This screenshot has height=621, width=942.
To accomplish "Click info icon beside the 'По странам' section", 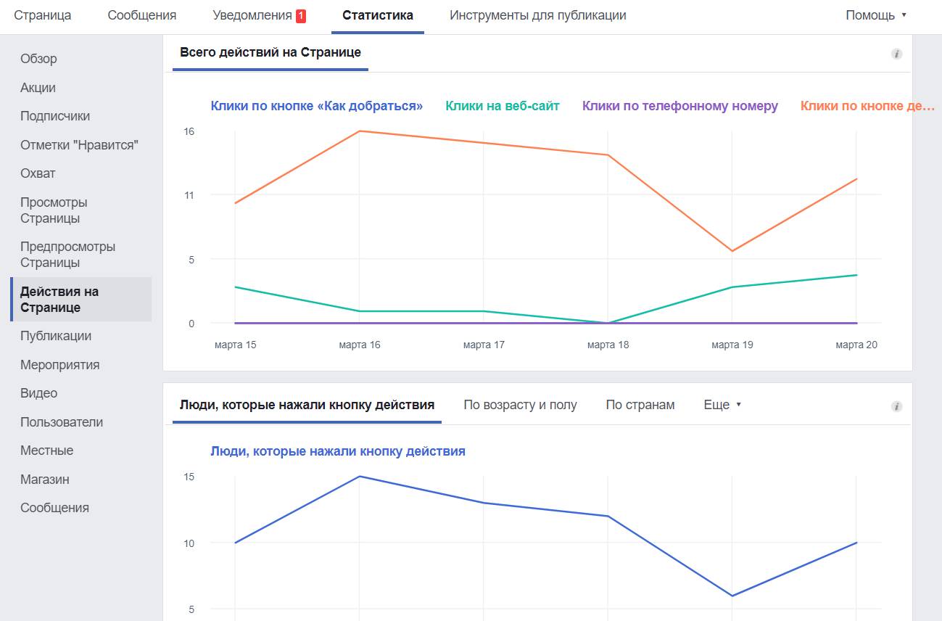I will click(896, 406).
